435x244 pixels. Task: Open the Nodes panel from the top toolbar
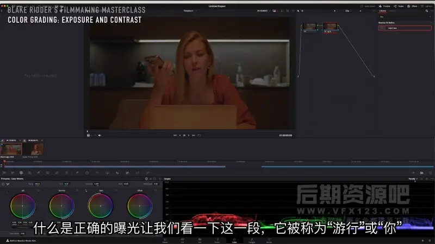point(399,5)
